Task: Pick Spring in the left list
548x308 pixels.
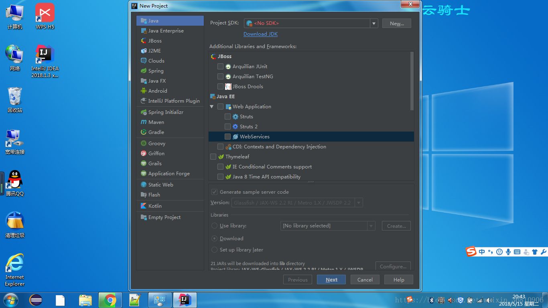Action: pos(170,71)
